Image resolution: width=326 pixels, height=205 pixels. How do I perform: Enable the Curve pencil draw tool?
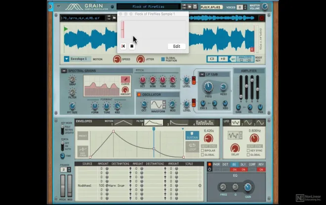125,79
